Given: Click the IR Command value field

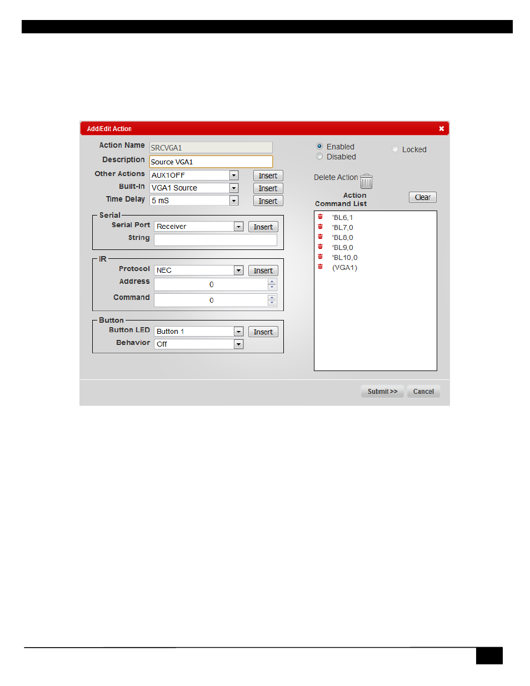Looking at the screenshot, I should click(x=211, y=300).
